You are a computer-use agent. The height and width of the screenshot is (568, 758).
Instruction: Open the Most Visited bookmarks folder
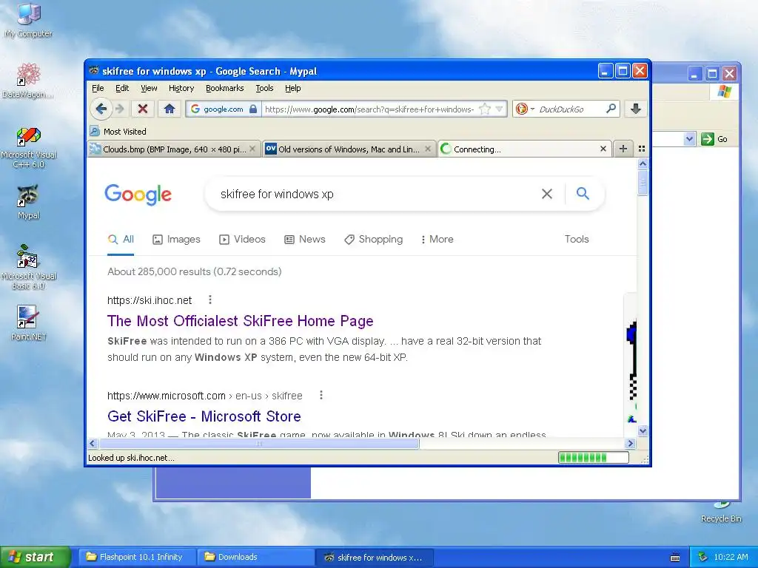[118, 132]
